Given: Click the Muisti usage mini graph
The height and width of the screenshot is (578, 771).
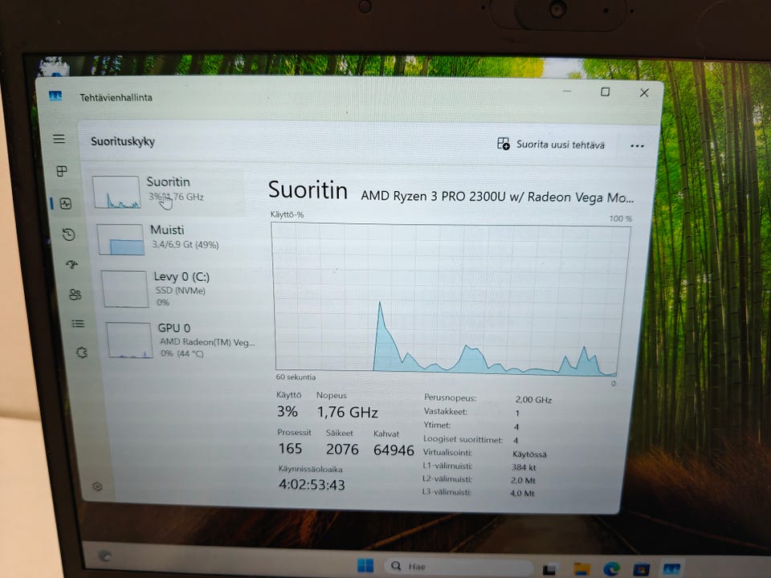Looking at the screenshot, I should pyautogui.click(x=121, y=240).
